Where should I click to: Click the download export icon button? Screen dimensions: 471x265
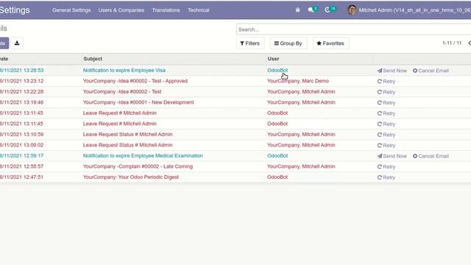17,43
